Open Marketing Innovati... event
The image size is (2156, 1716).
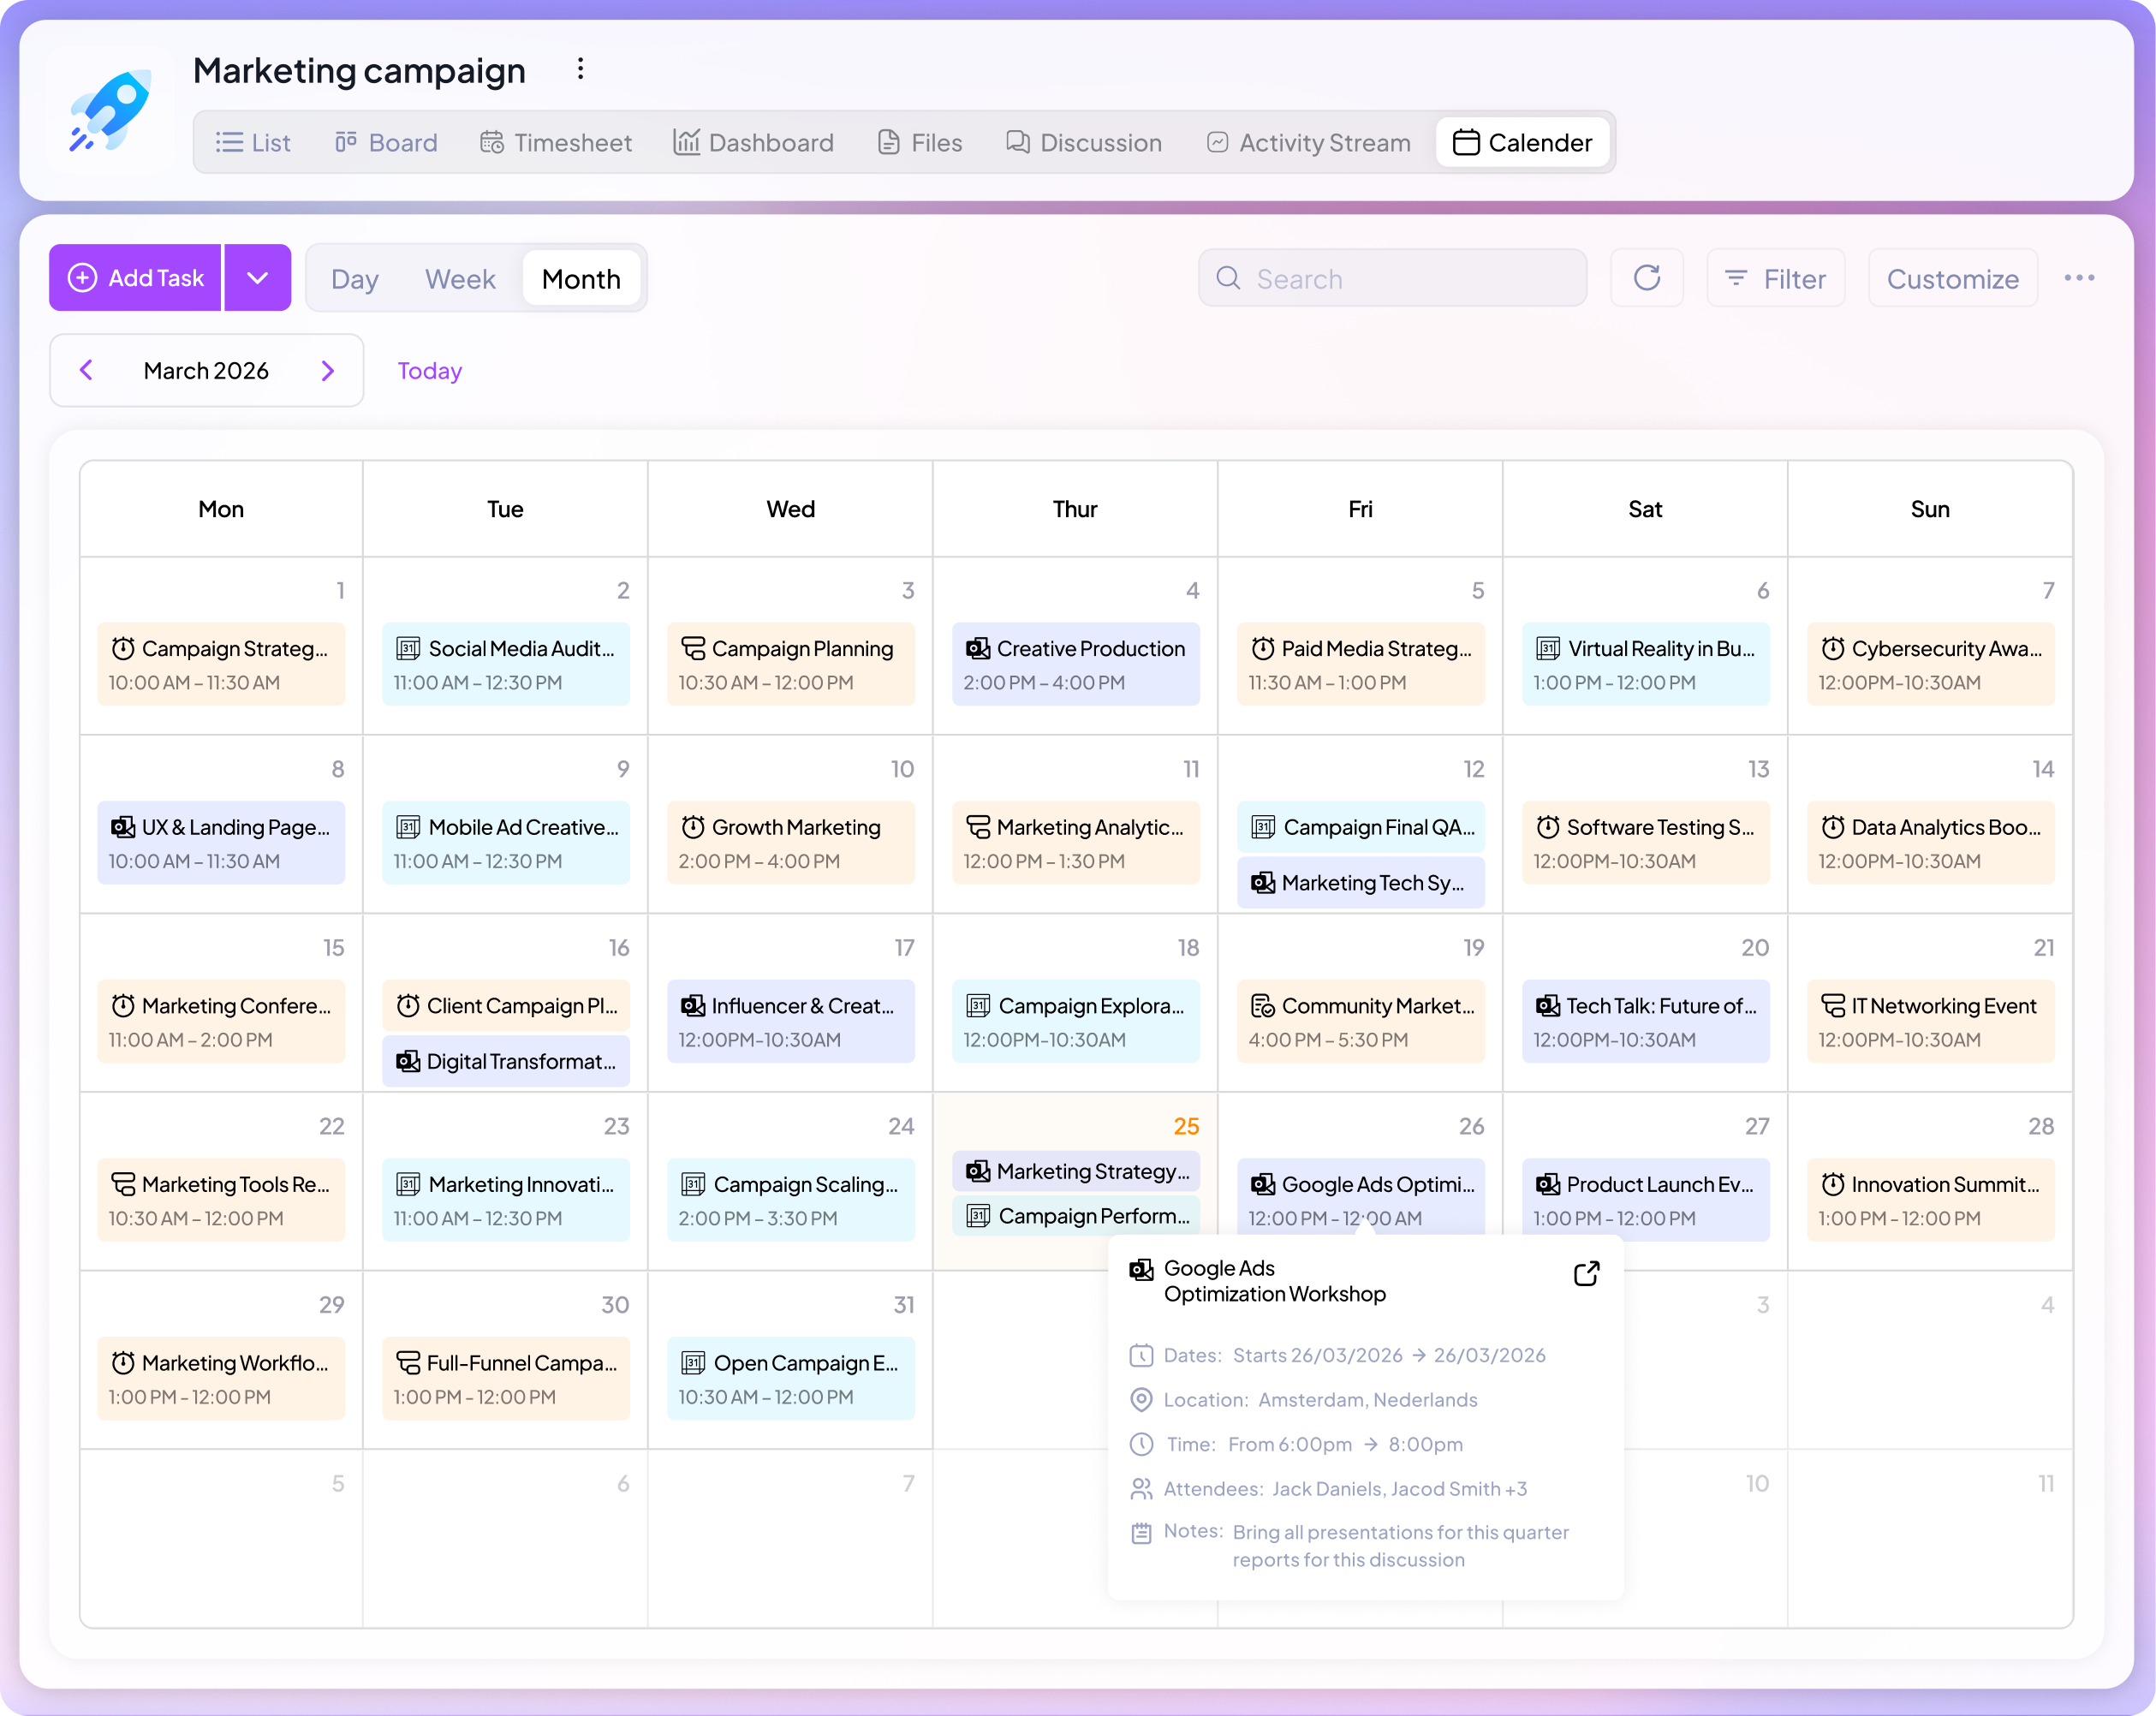506,1200
